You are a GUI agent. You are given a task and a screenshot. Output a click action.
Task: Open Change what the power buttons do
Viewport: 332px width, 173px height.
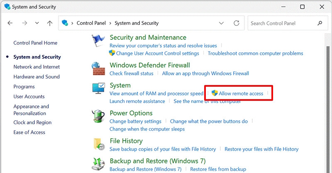[209, 121]
